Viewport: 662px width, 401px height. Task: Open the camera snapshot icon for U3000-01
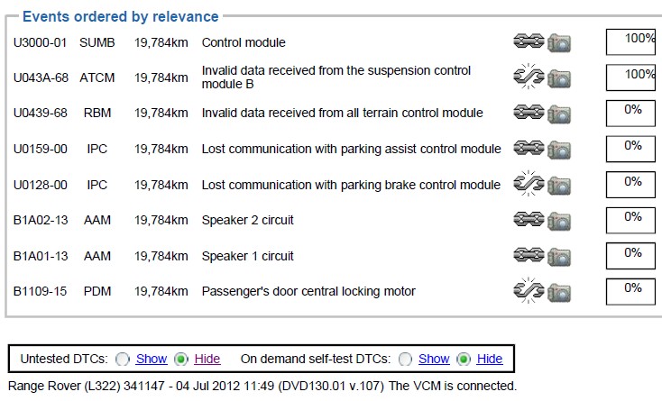(559, 43)
